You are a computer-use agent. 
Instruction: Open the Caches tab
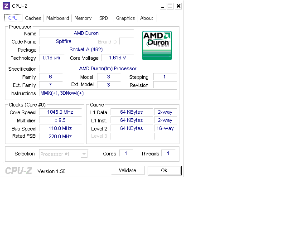click(x=33, y=18)
